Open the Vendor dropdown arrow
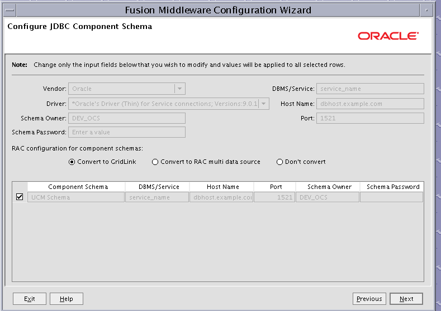This screenshot has width=441, height=311. pyautogui.click(x=180, y=89)
